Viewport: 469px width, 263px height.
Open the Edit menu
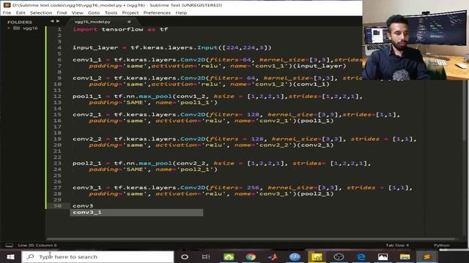21,13
